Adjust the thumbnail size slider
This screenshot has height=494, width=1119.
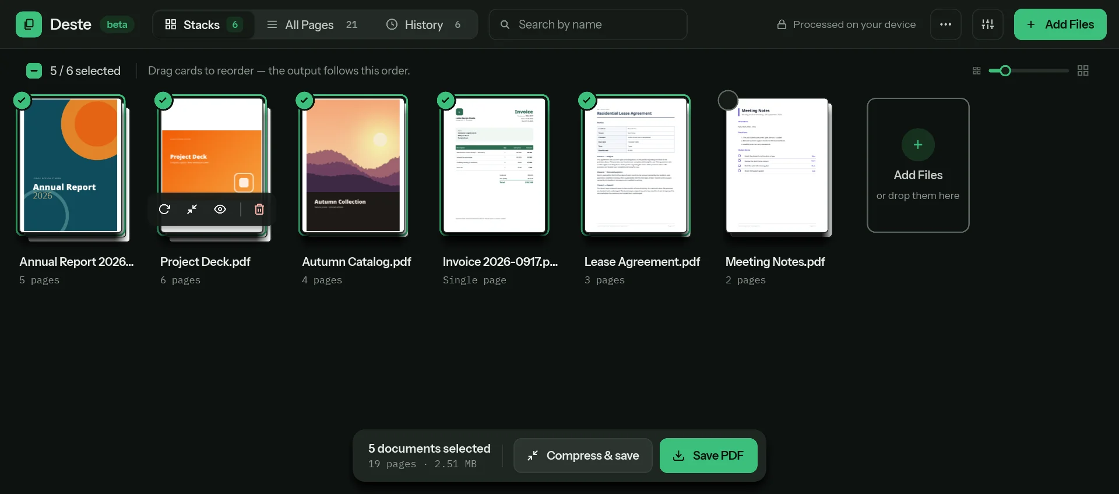(1029, 71)
